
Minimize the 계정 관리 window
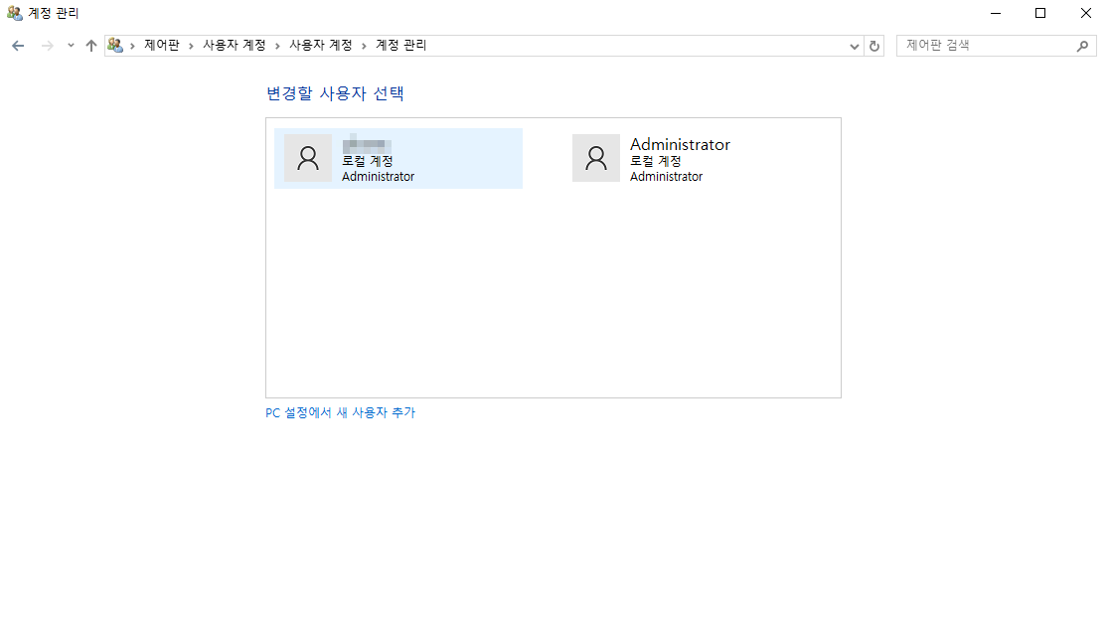click(995, 13)
